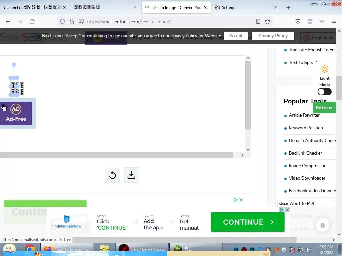Close the Yeah.net tab
This screenshot has height=256, width=342.
click(x=64, y=7)
